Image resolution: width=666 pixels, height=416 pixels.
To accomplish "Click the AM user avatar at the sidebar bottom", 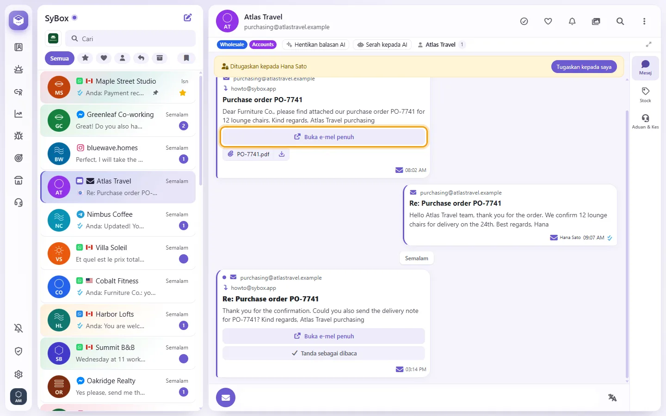I will tap(18, 397).
